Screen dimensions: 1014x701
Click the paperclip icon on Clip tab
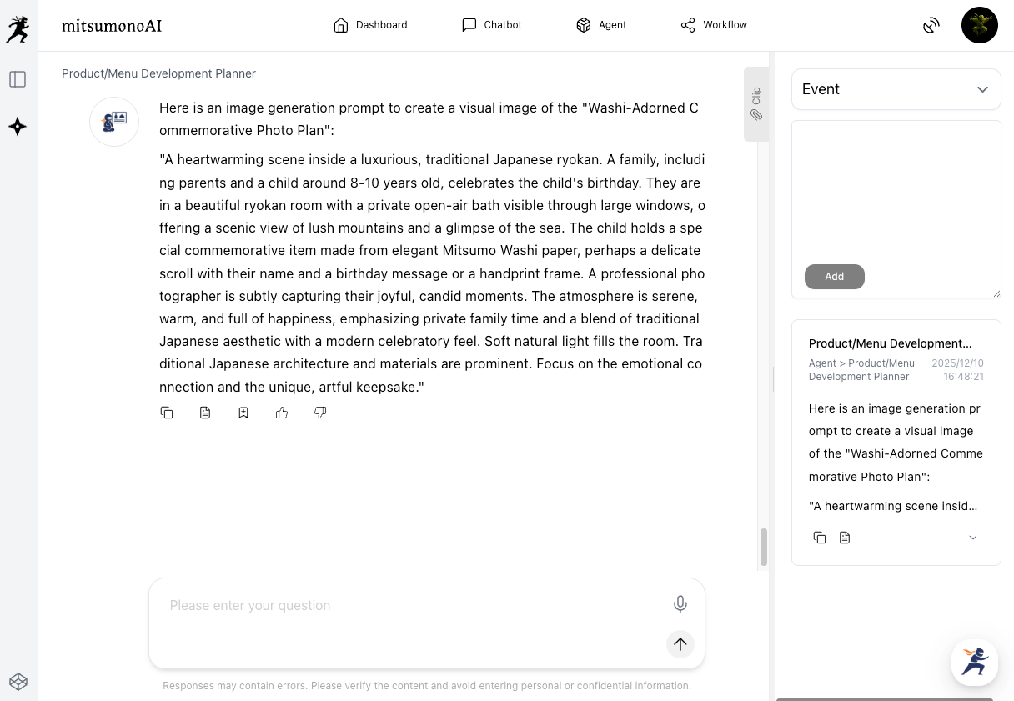pos(756,115)
